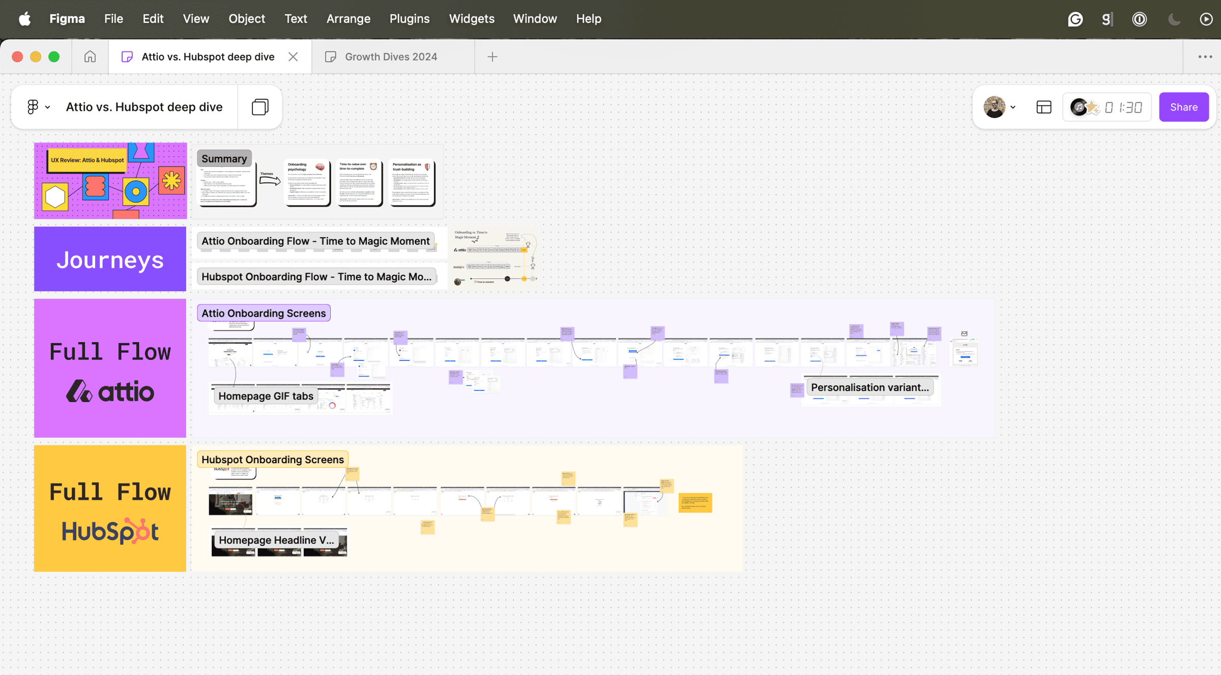Open the Arrange menu

click(x=348, y=19)
